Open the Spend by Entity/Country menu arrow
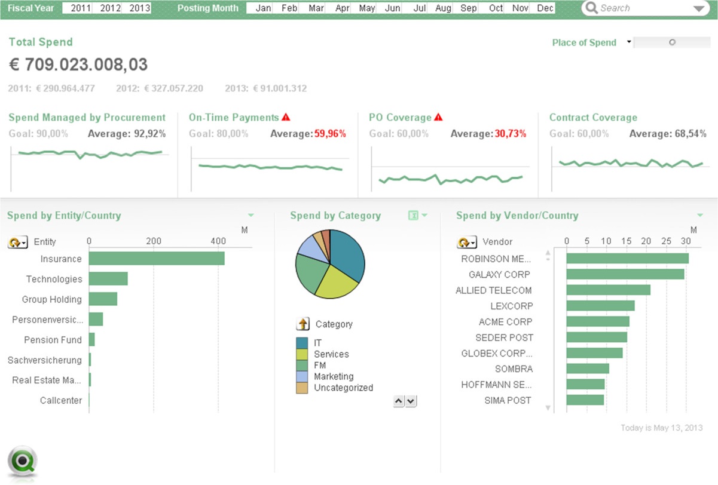The image size is (718, 485). 250,216
